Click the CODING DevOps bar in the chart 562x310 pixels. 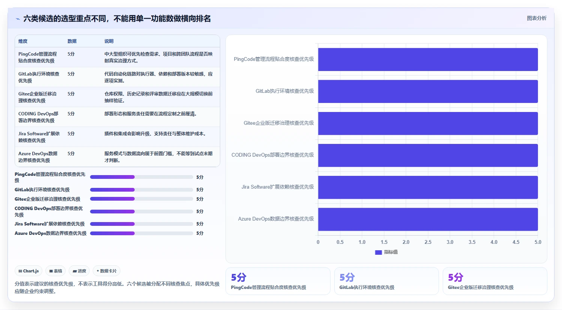tap(428, 155)
